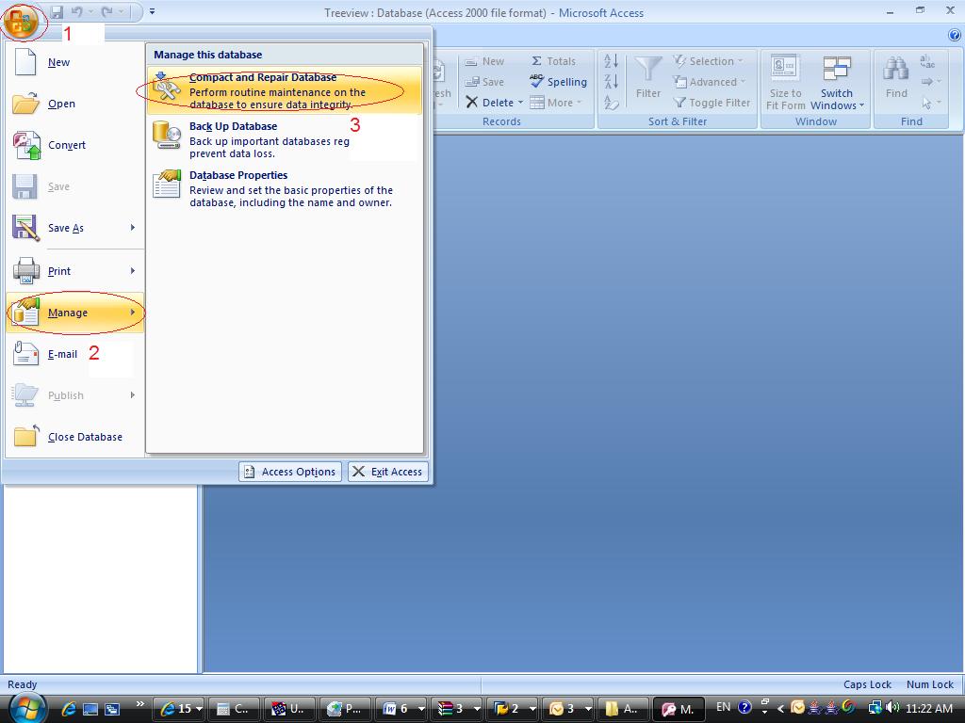The width and height of the screenshot is (965, 723).
Task: Click Save icon in Quick Access Toolbar
Action: click(57, 11)
